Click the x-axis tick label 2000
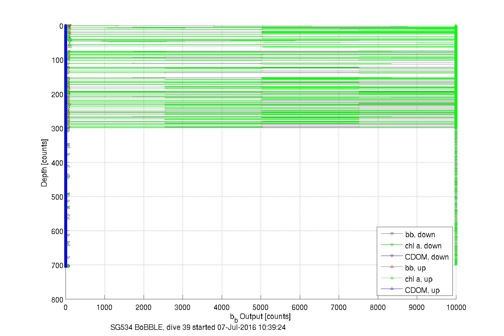 [143, 307]
